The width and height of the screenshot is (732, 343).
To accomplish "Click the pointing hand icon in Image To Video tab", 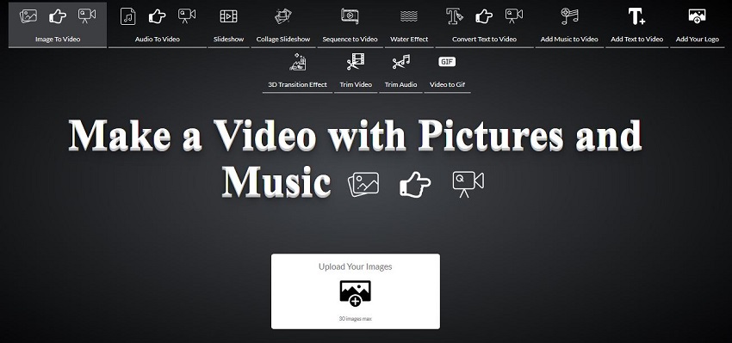I will coord(58,17).
